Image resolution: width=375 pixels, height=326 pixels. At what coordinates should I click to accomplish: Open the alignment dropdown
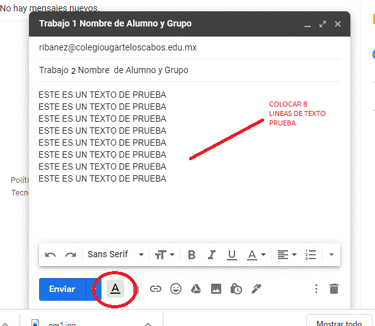[x=287, y=255]
